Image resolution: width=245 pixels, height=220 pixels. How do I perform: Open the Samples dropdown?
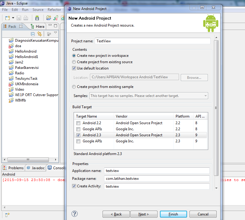[148, 95]
